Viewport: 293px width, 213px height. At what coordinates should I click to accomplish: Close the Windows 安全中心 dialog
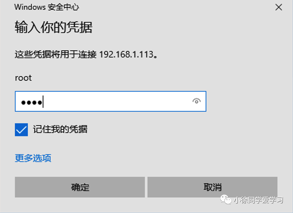(x=278, y=7)
